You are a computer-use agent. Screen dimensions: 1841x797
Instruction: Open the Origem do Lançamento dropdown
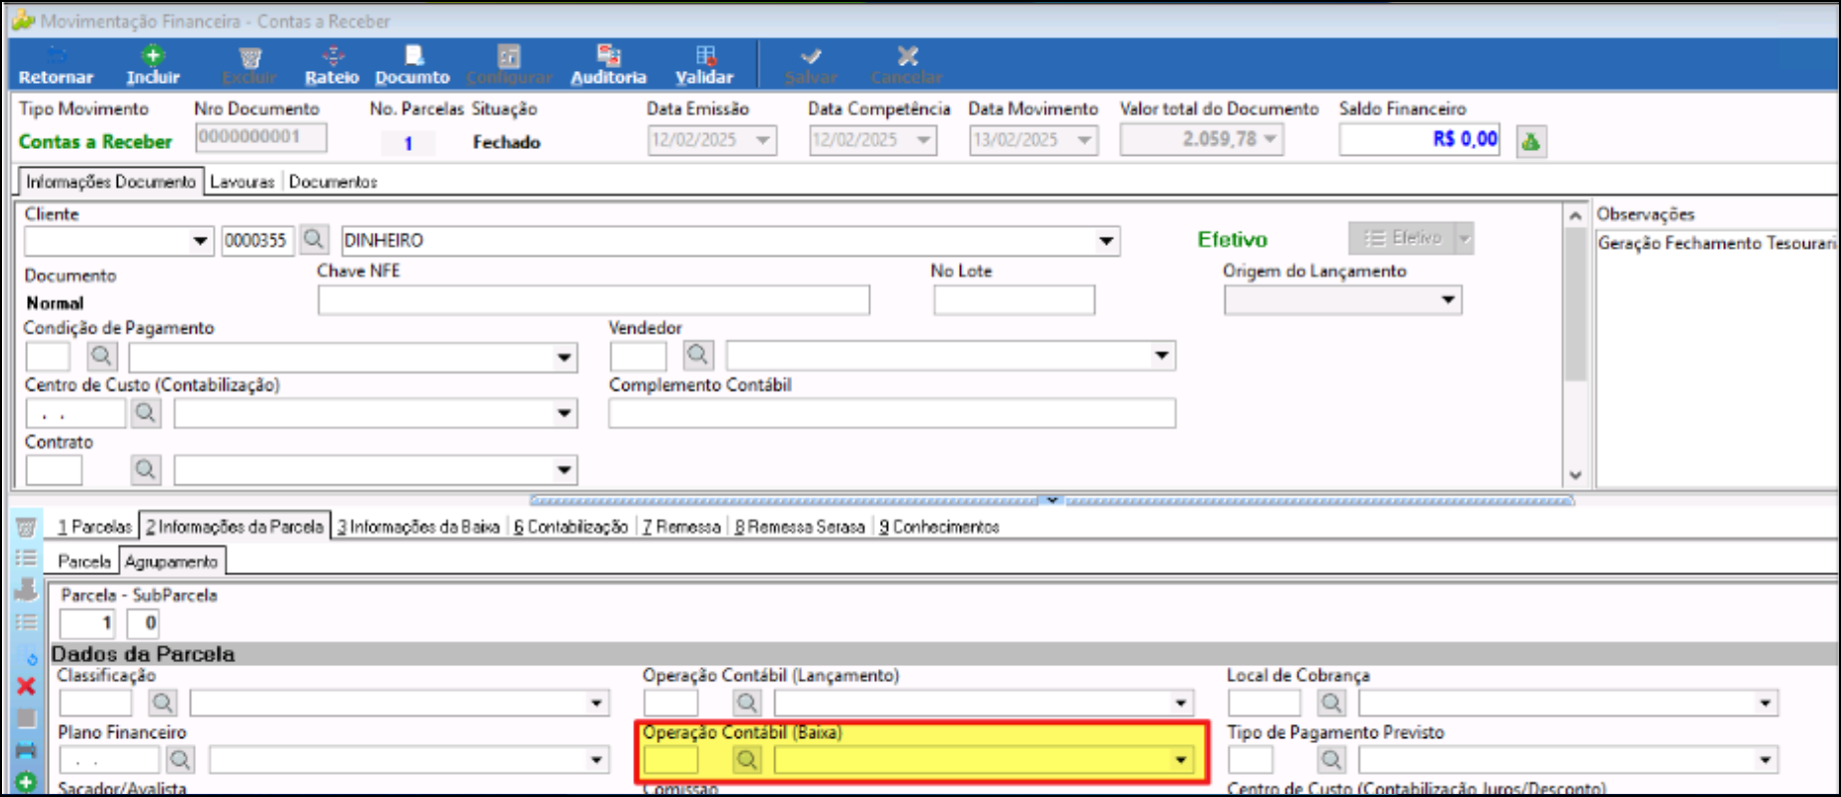[x=1448, y=300]
